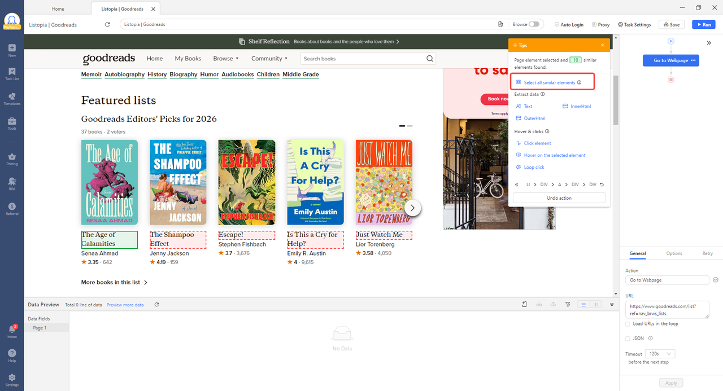Image resolution: width=723 pixels, height=391 pixels.
Task: Click the page reload icon beside the address bar
Action: click(x=107, y=24)
